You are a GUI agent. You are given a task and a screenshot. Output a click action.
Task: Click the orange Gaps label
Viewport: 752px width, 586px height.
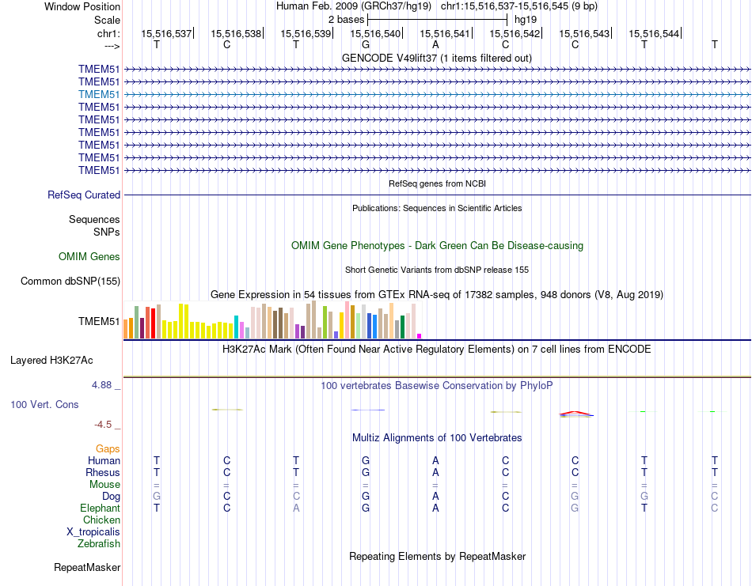[x=108, y=448]
